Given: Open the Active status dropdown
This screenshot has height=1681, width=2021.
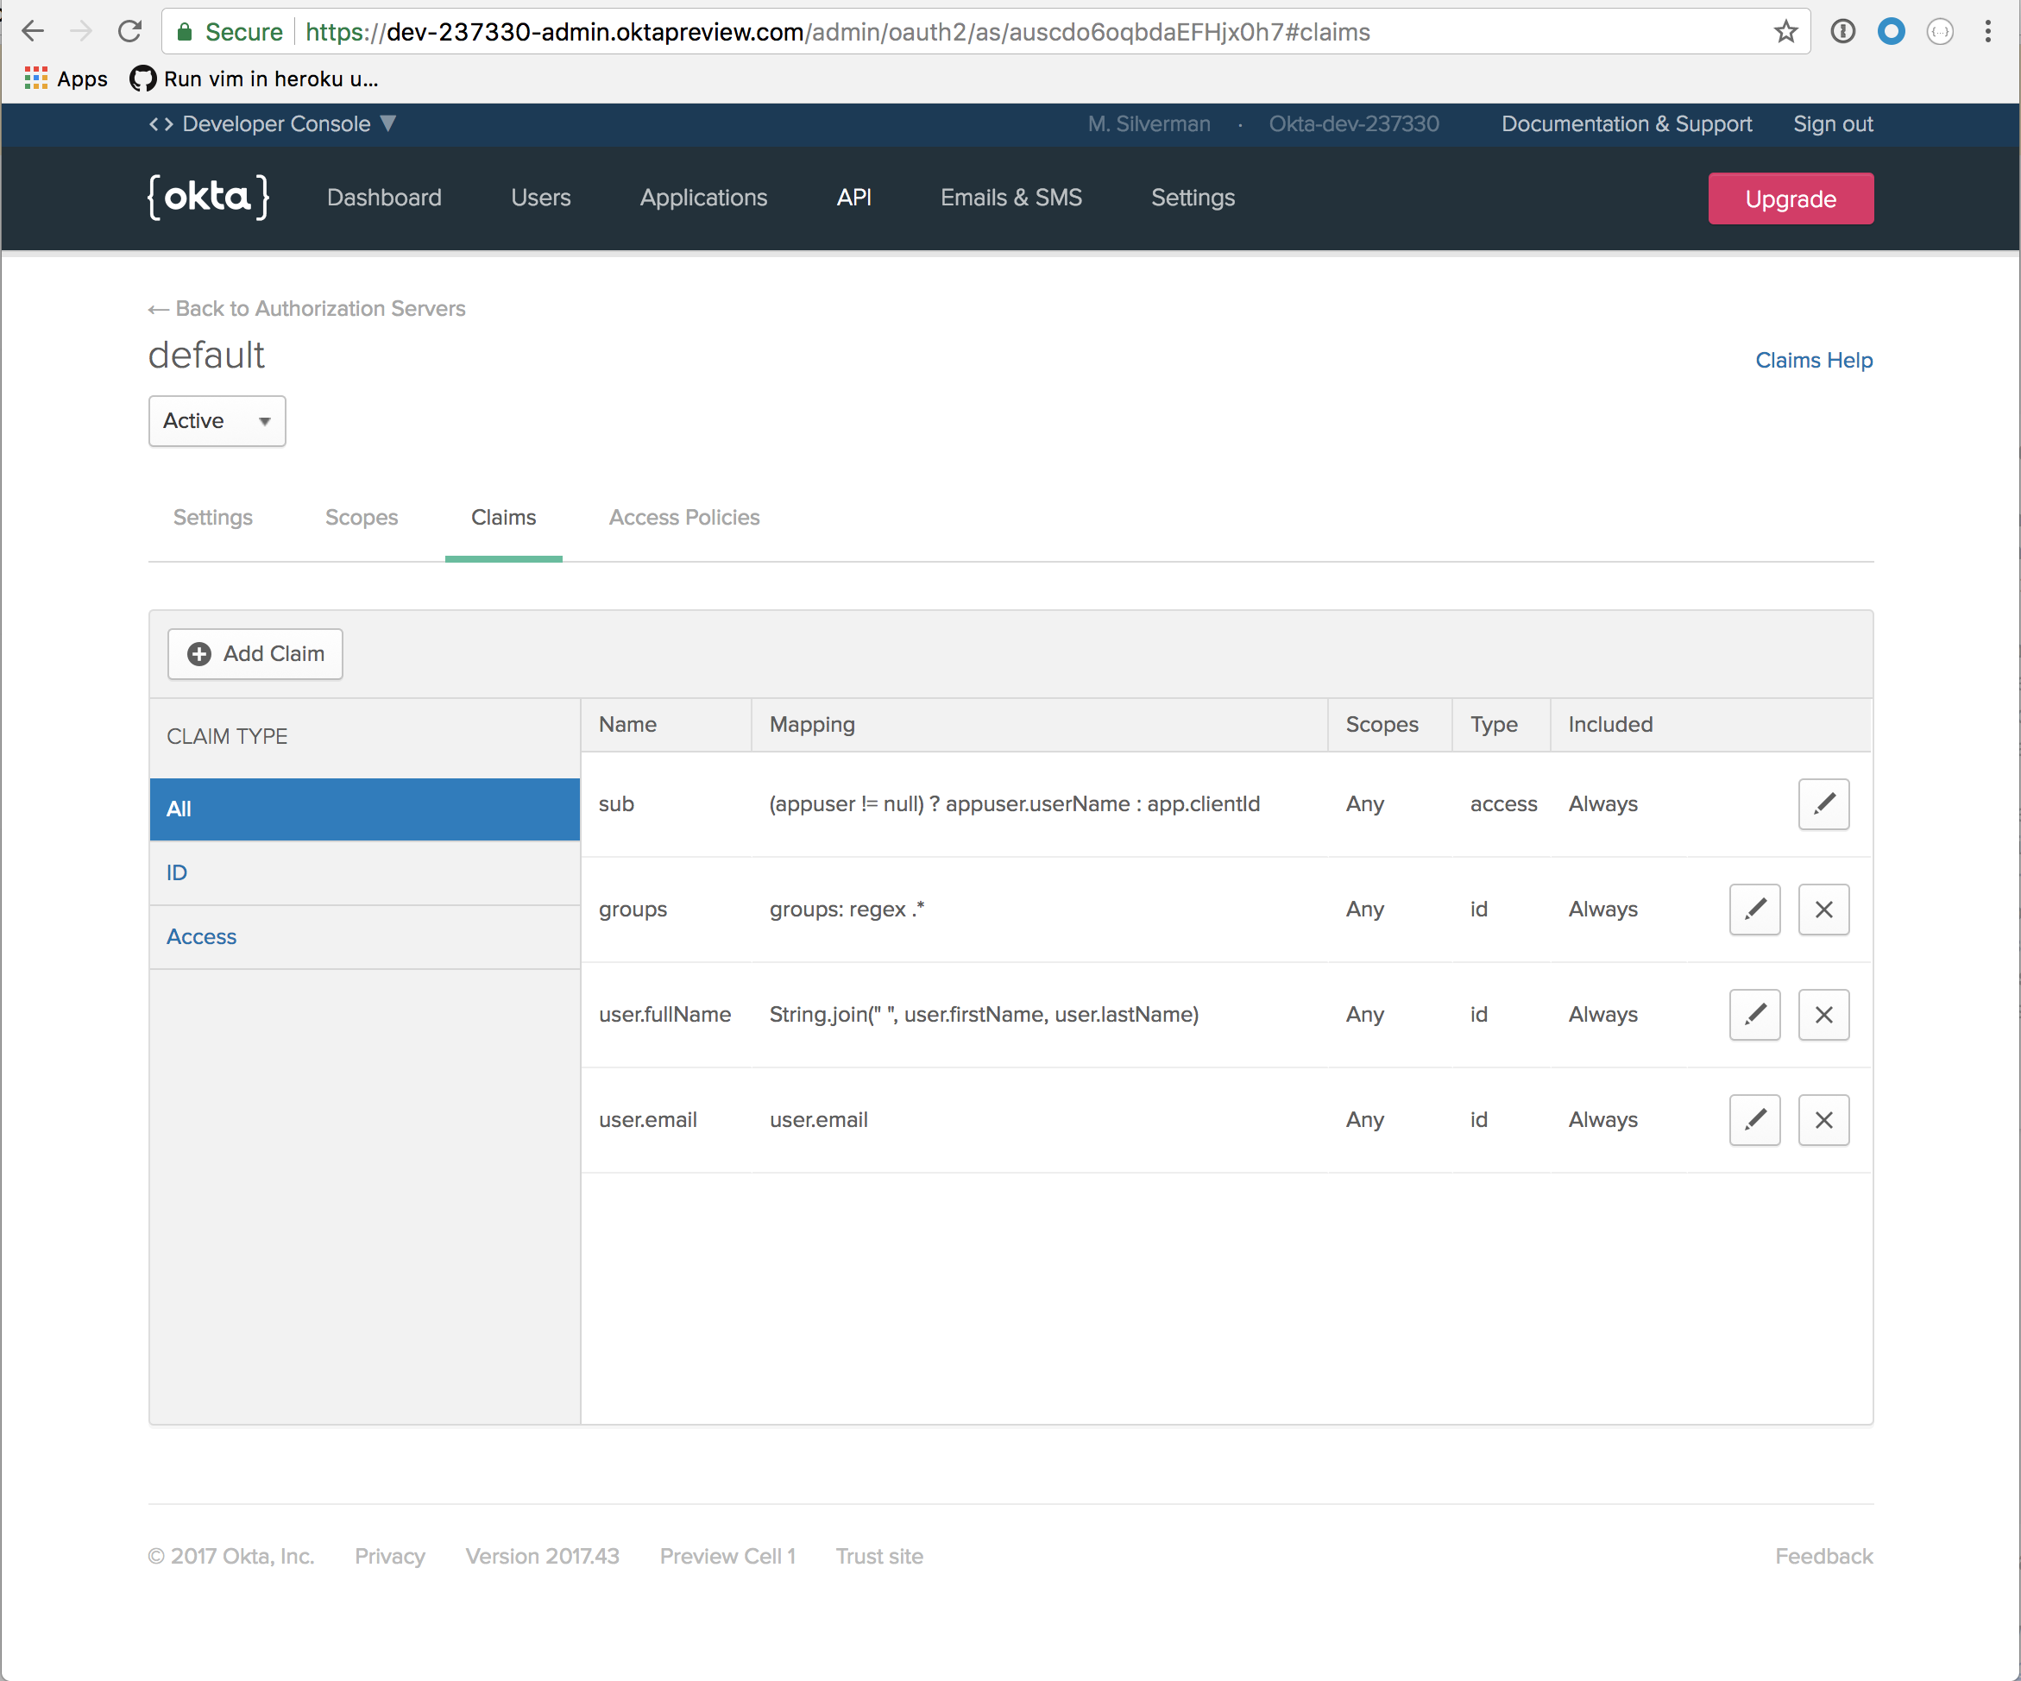Looking at the screenshot, I should point(217,420).
